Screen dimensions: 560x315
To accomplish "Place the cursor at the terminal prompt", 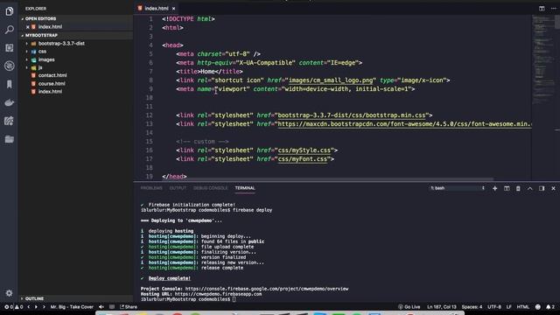I will [x=234, y=299].
